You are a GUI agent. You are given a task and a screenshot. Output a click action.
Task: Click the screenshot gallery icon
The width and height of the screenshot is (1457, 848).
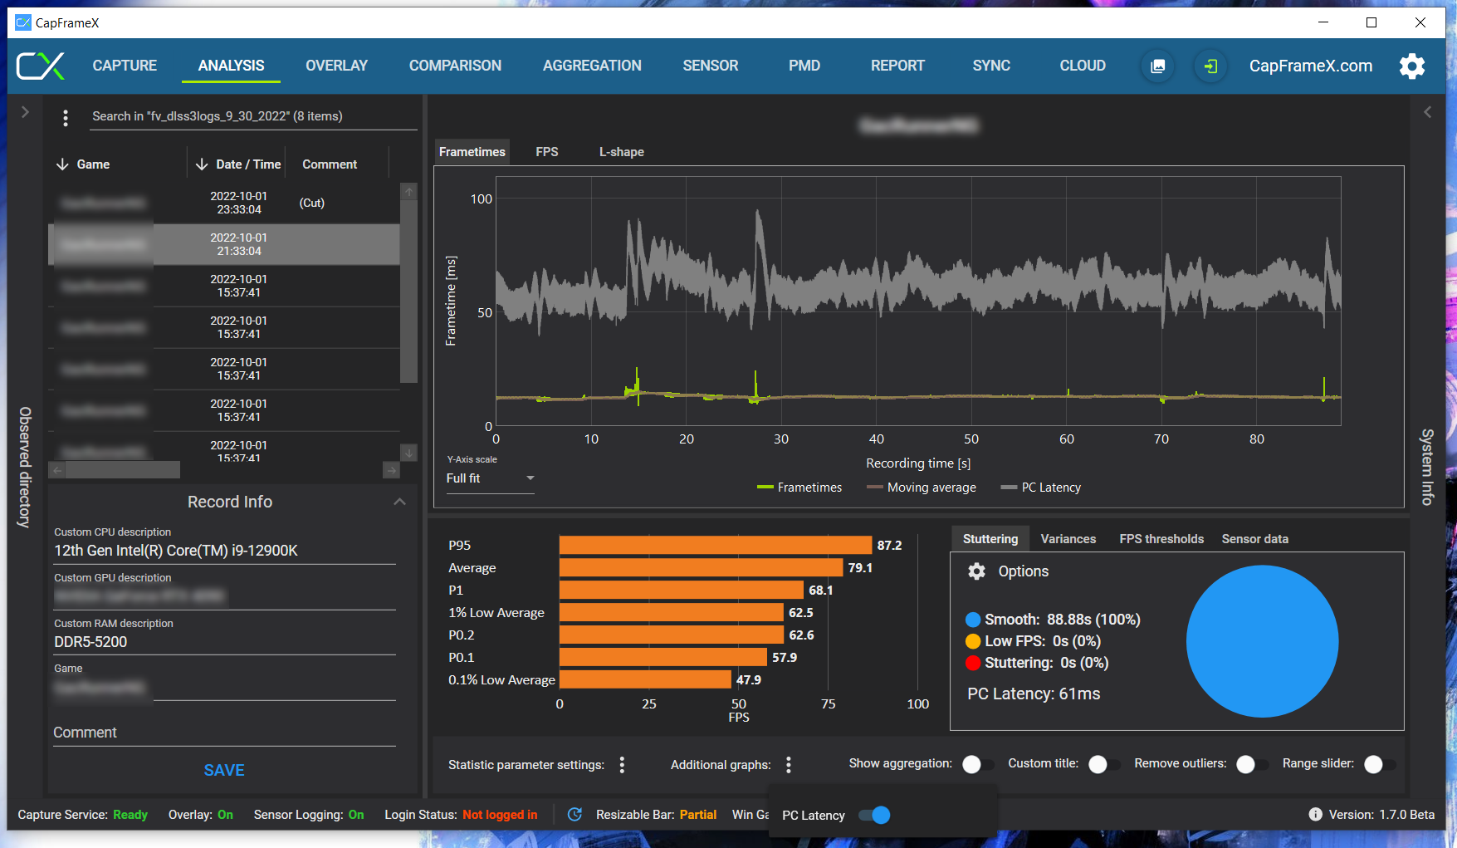[x=1157, y=66]
